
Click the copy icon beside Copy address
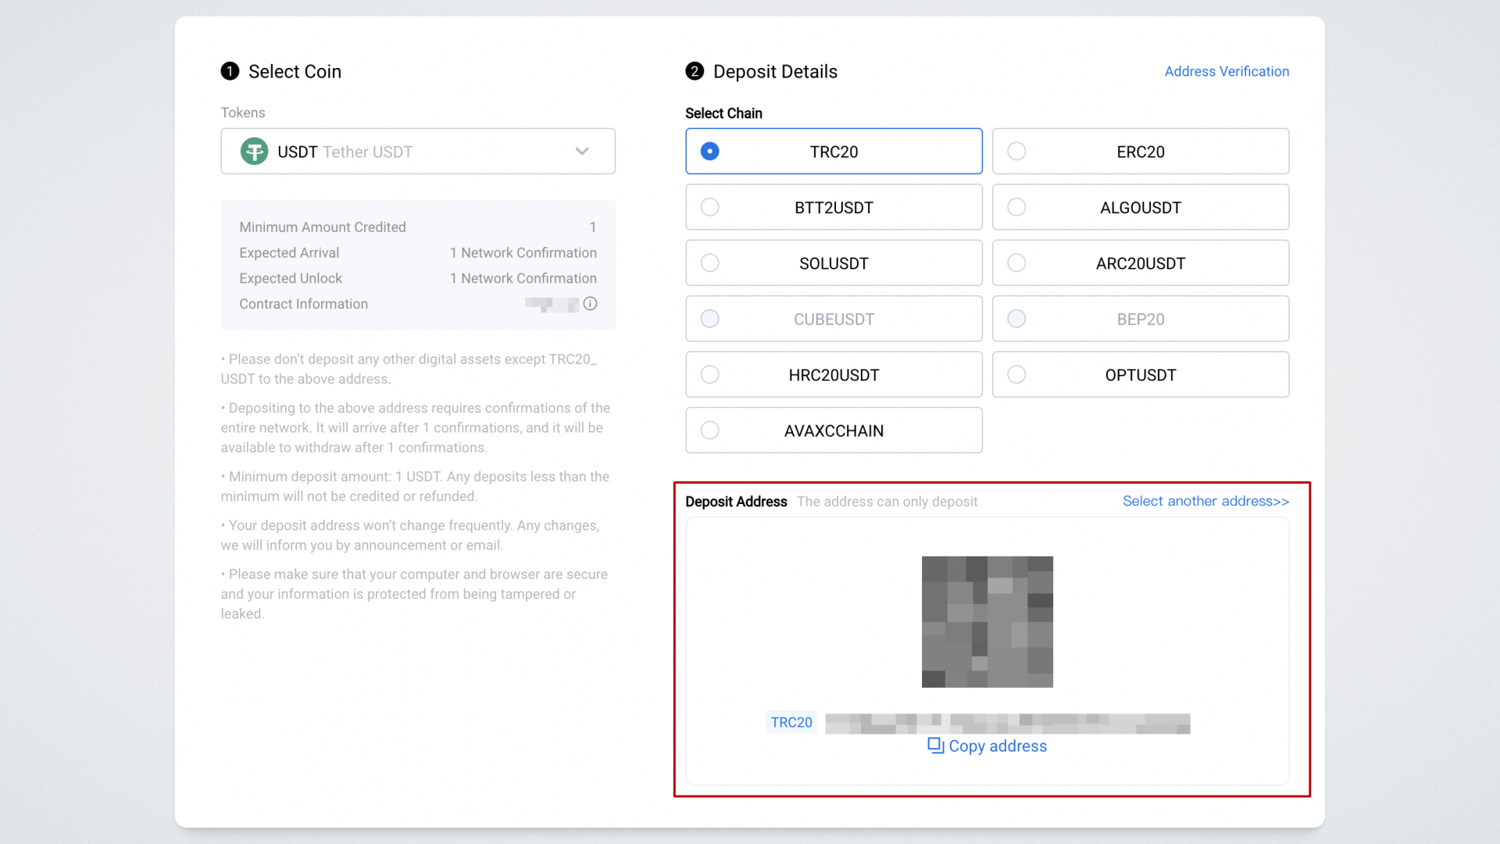pyautogui.click(x=935, y=746)
